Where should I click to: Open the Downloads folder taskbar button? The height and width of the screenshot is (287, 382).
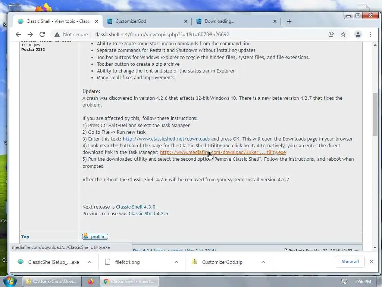click(x=51, y=281)
